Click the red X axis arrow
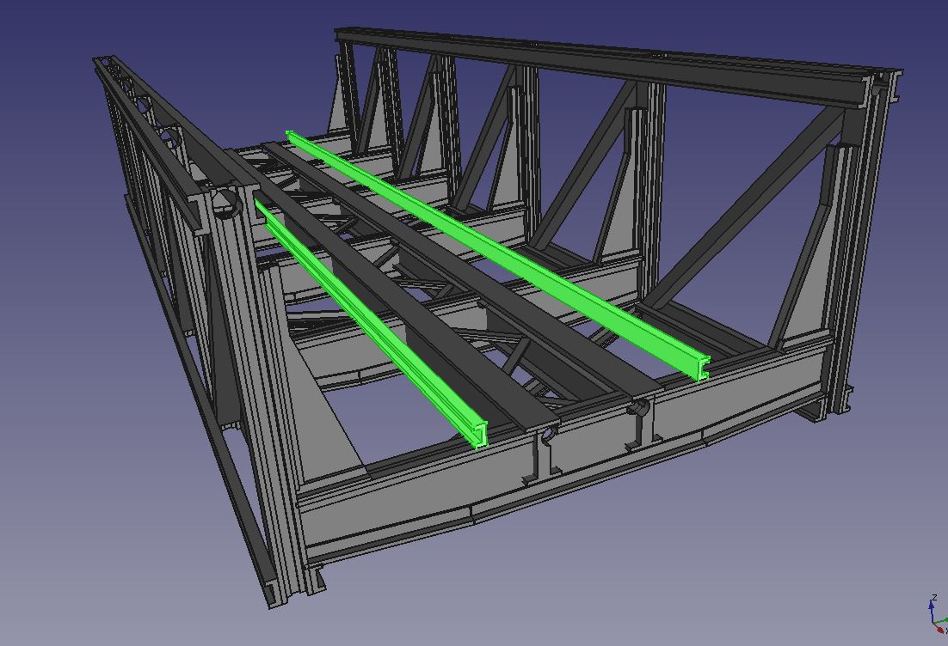The height and width of the screenshot is (646, 948). pos(939,629)
